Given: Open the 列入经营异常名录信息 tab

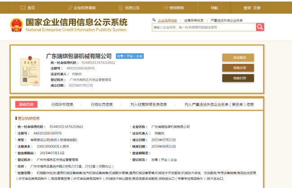Looking at the screenshot, I should pos(148,104).
